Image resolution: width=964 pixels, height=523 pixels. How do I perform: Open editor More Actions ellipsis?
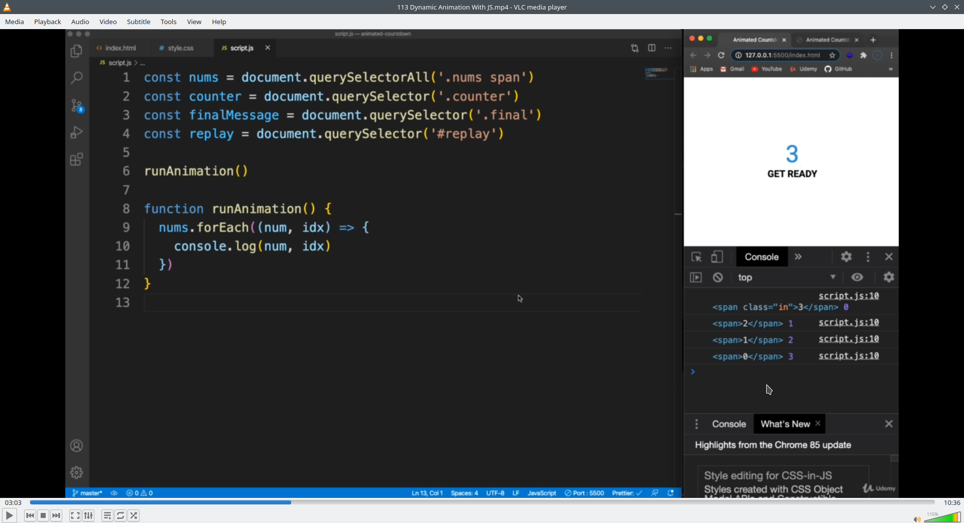(x=668, y=48)
